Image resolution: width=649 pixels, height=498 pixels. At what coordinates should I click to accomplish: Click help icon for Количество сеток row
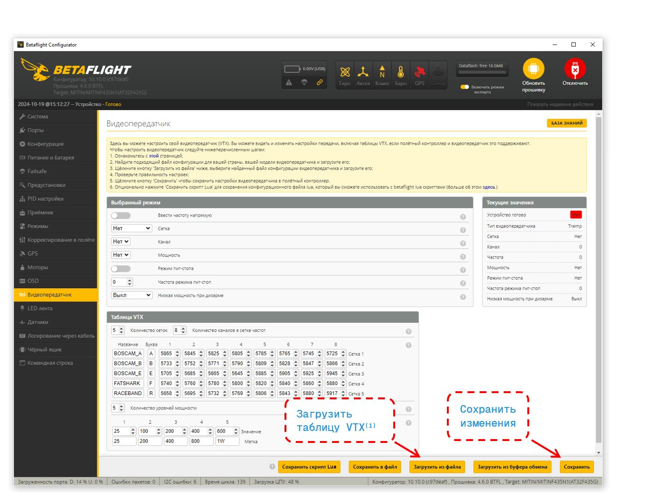coord(409,331)
